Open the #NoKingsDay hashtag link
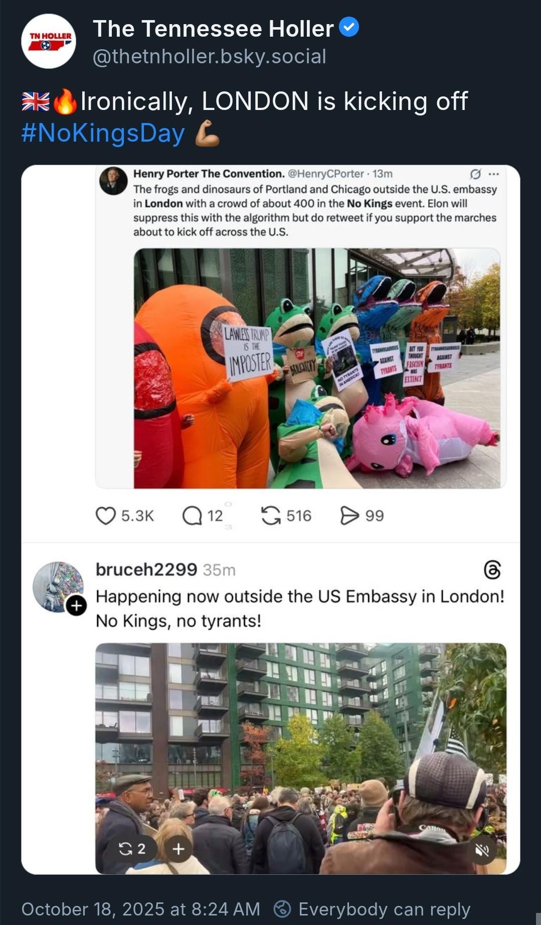 [x=103, y=133]
